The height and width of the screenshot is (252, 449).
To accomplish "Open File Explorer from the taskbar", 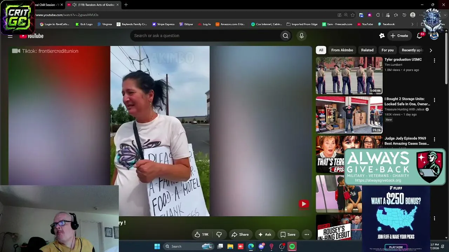I will click(230, 246).
